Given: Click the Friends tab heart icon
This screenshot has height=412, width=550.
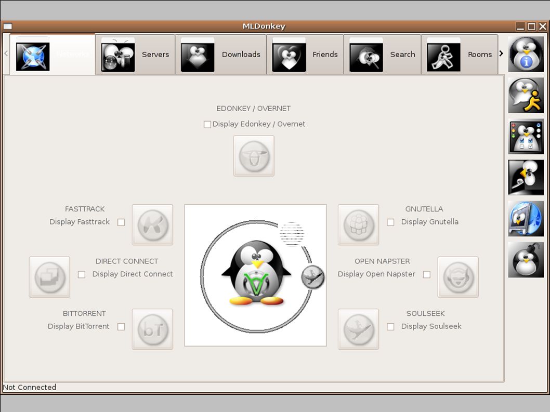Looking at the screenshot, I should 289,55.
